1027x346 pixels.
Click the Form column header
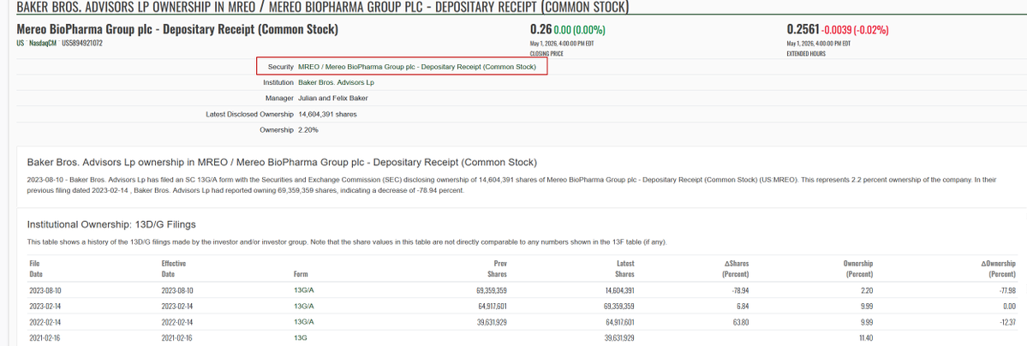(x=301, y=274)
